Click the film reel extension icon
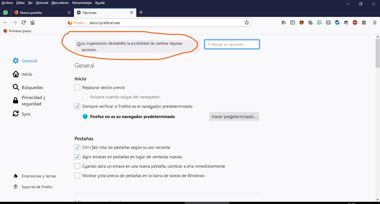 click(x=310, y=23)
